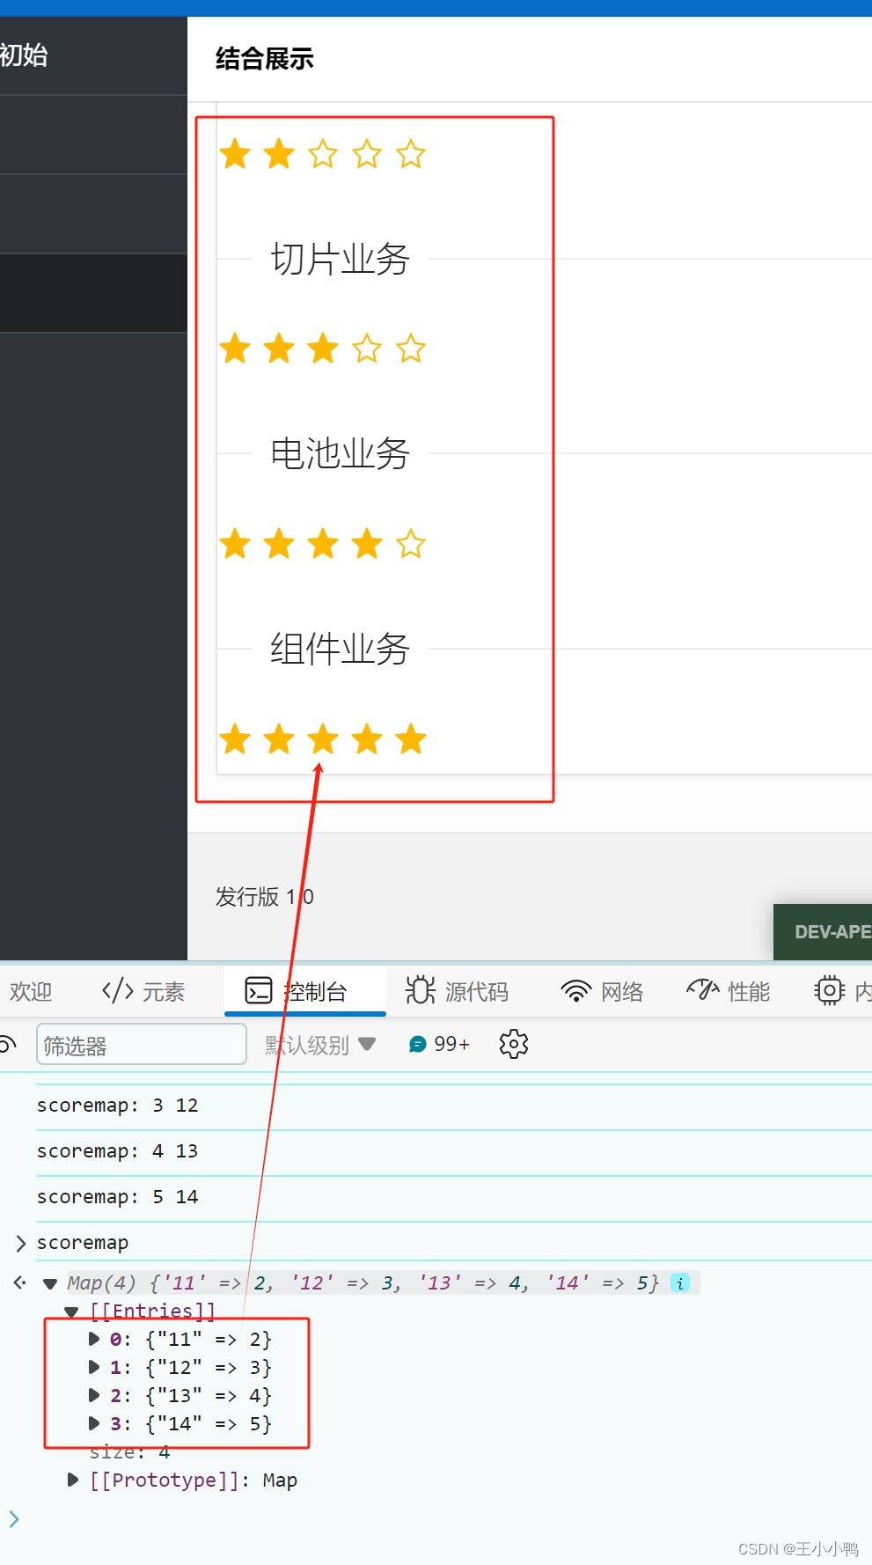Click third star in top rating row
Screen dimensions: 872x1565
pos(323,154)
